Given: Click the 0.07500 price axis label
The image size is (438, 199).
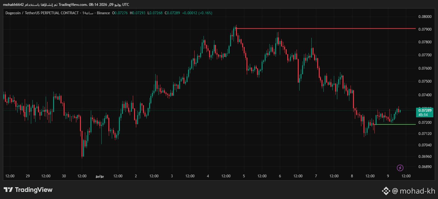Looking at the screenshot, I should tap(424, 81).
